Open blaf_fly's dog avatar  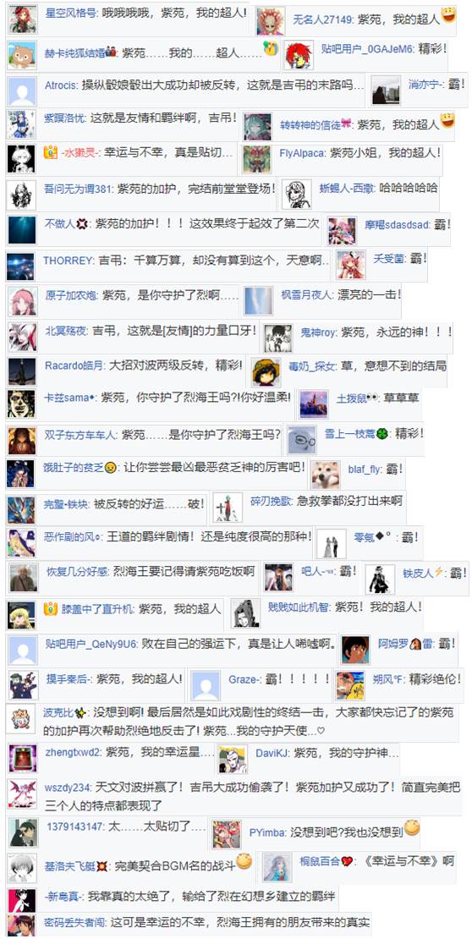[x=326, y=475]
